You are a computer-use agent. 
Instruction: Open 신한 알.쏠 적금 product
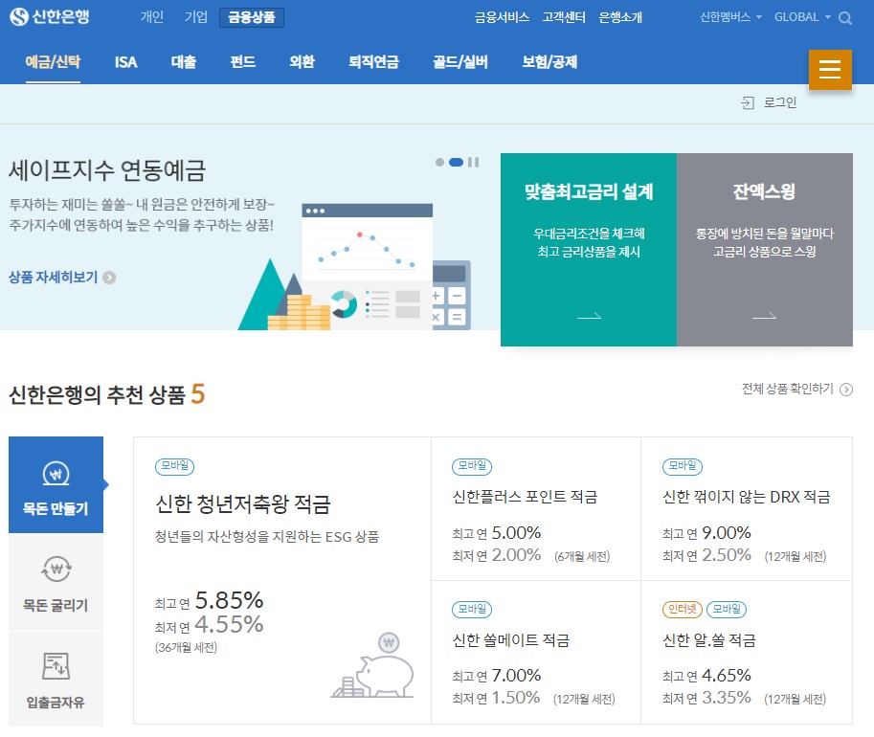(x=709, y=640)
